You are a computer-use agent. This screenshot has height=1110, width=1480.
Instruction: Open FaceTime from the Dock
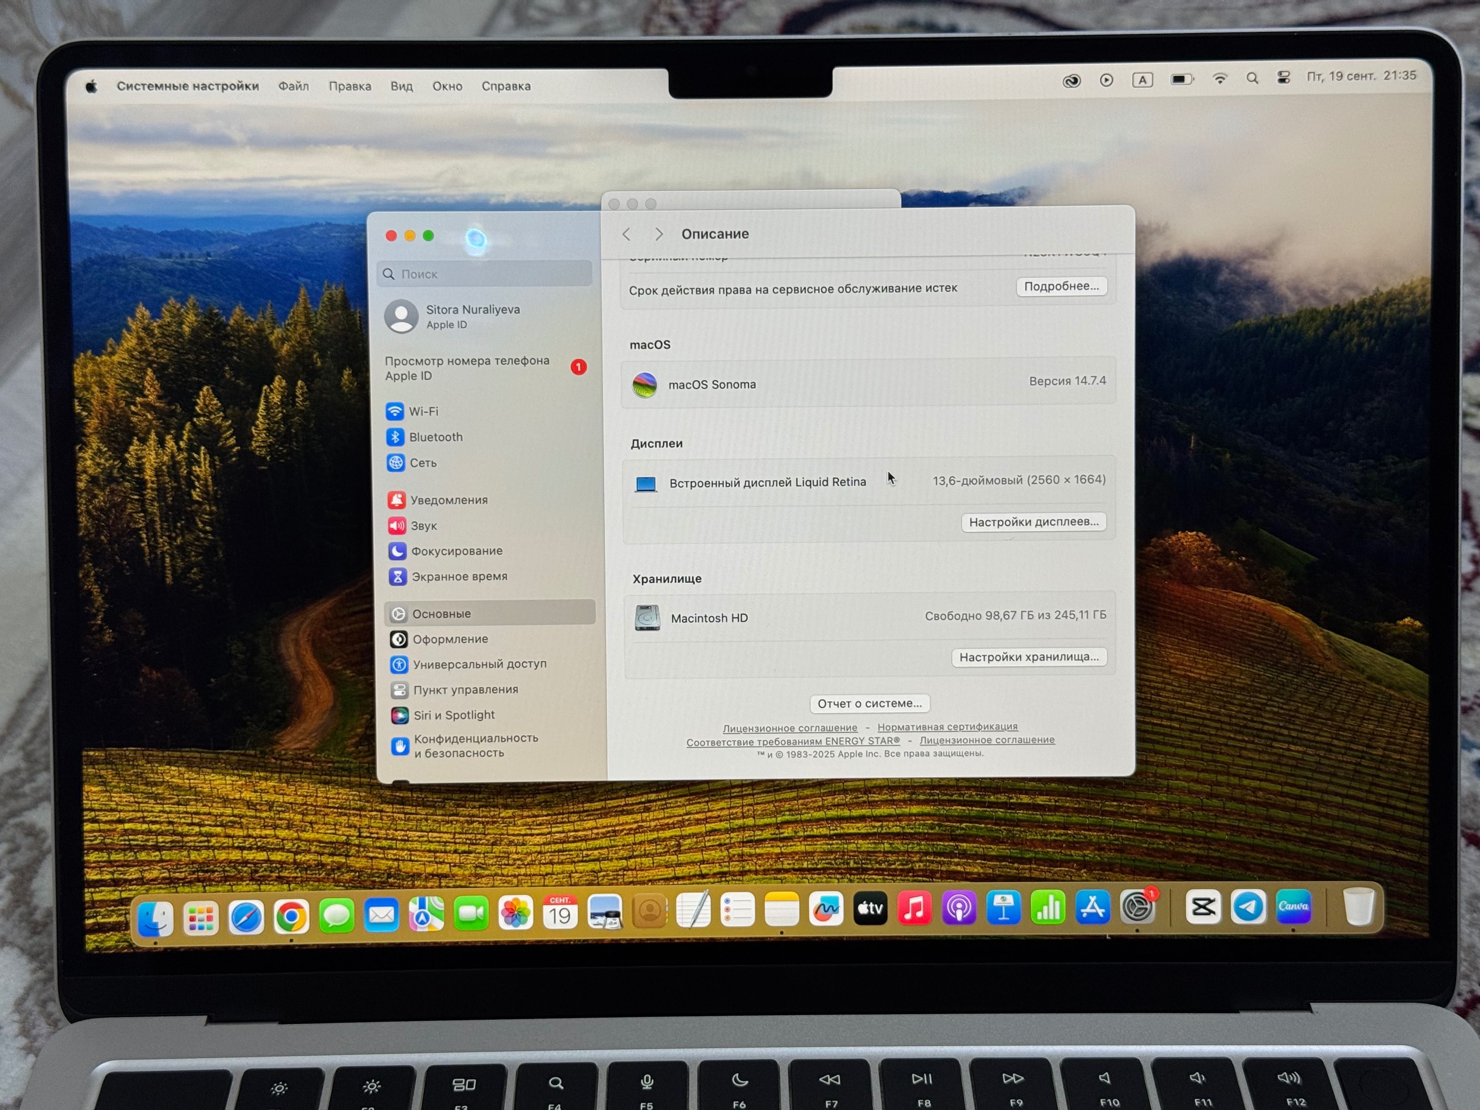(x=471, y=913)
